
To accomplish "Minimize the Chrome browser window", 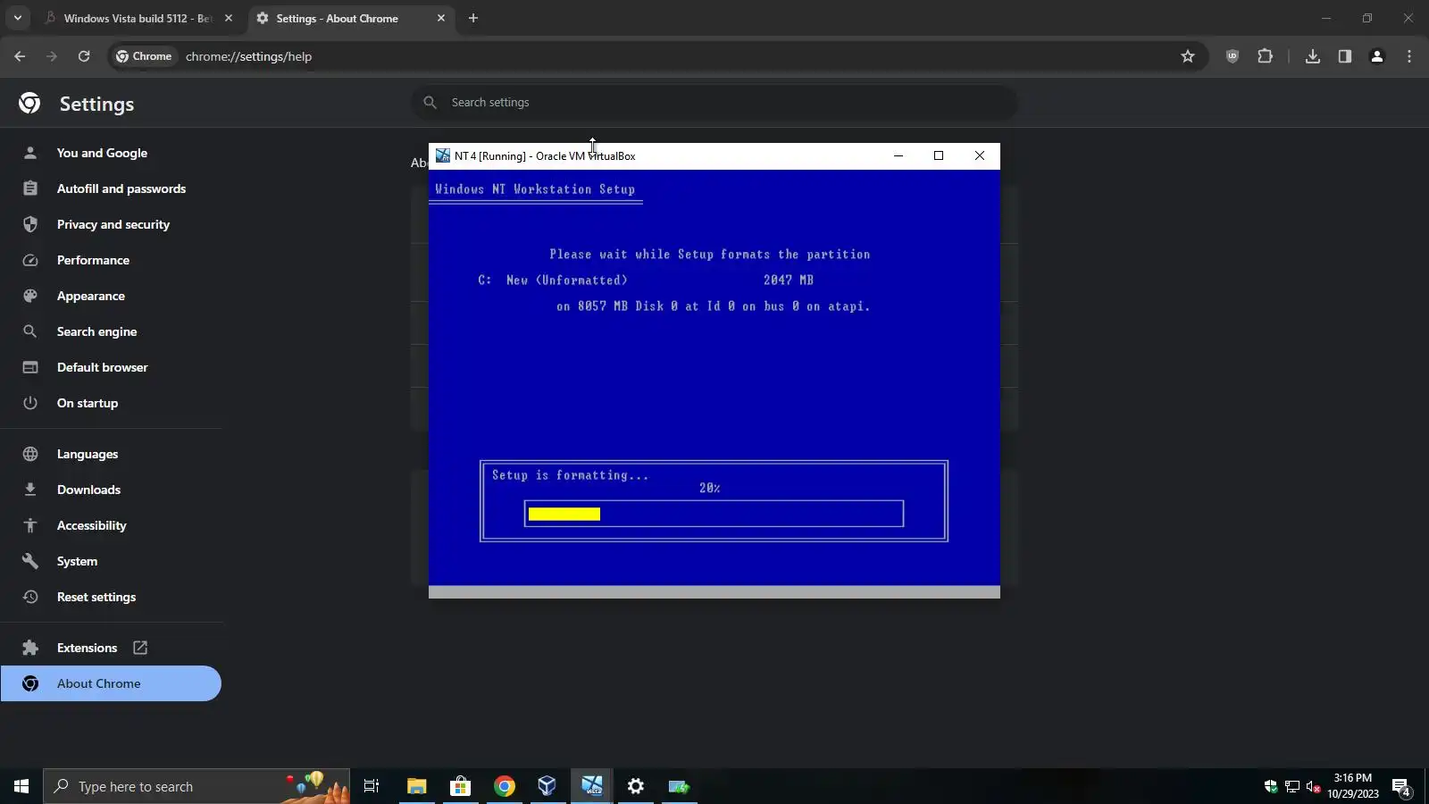I will pyautogui.click(x=1326, y=18).
